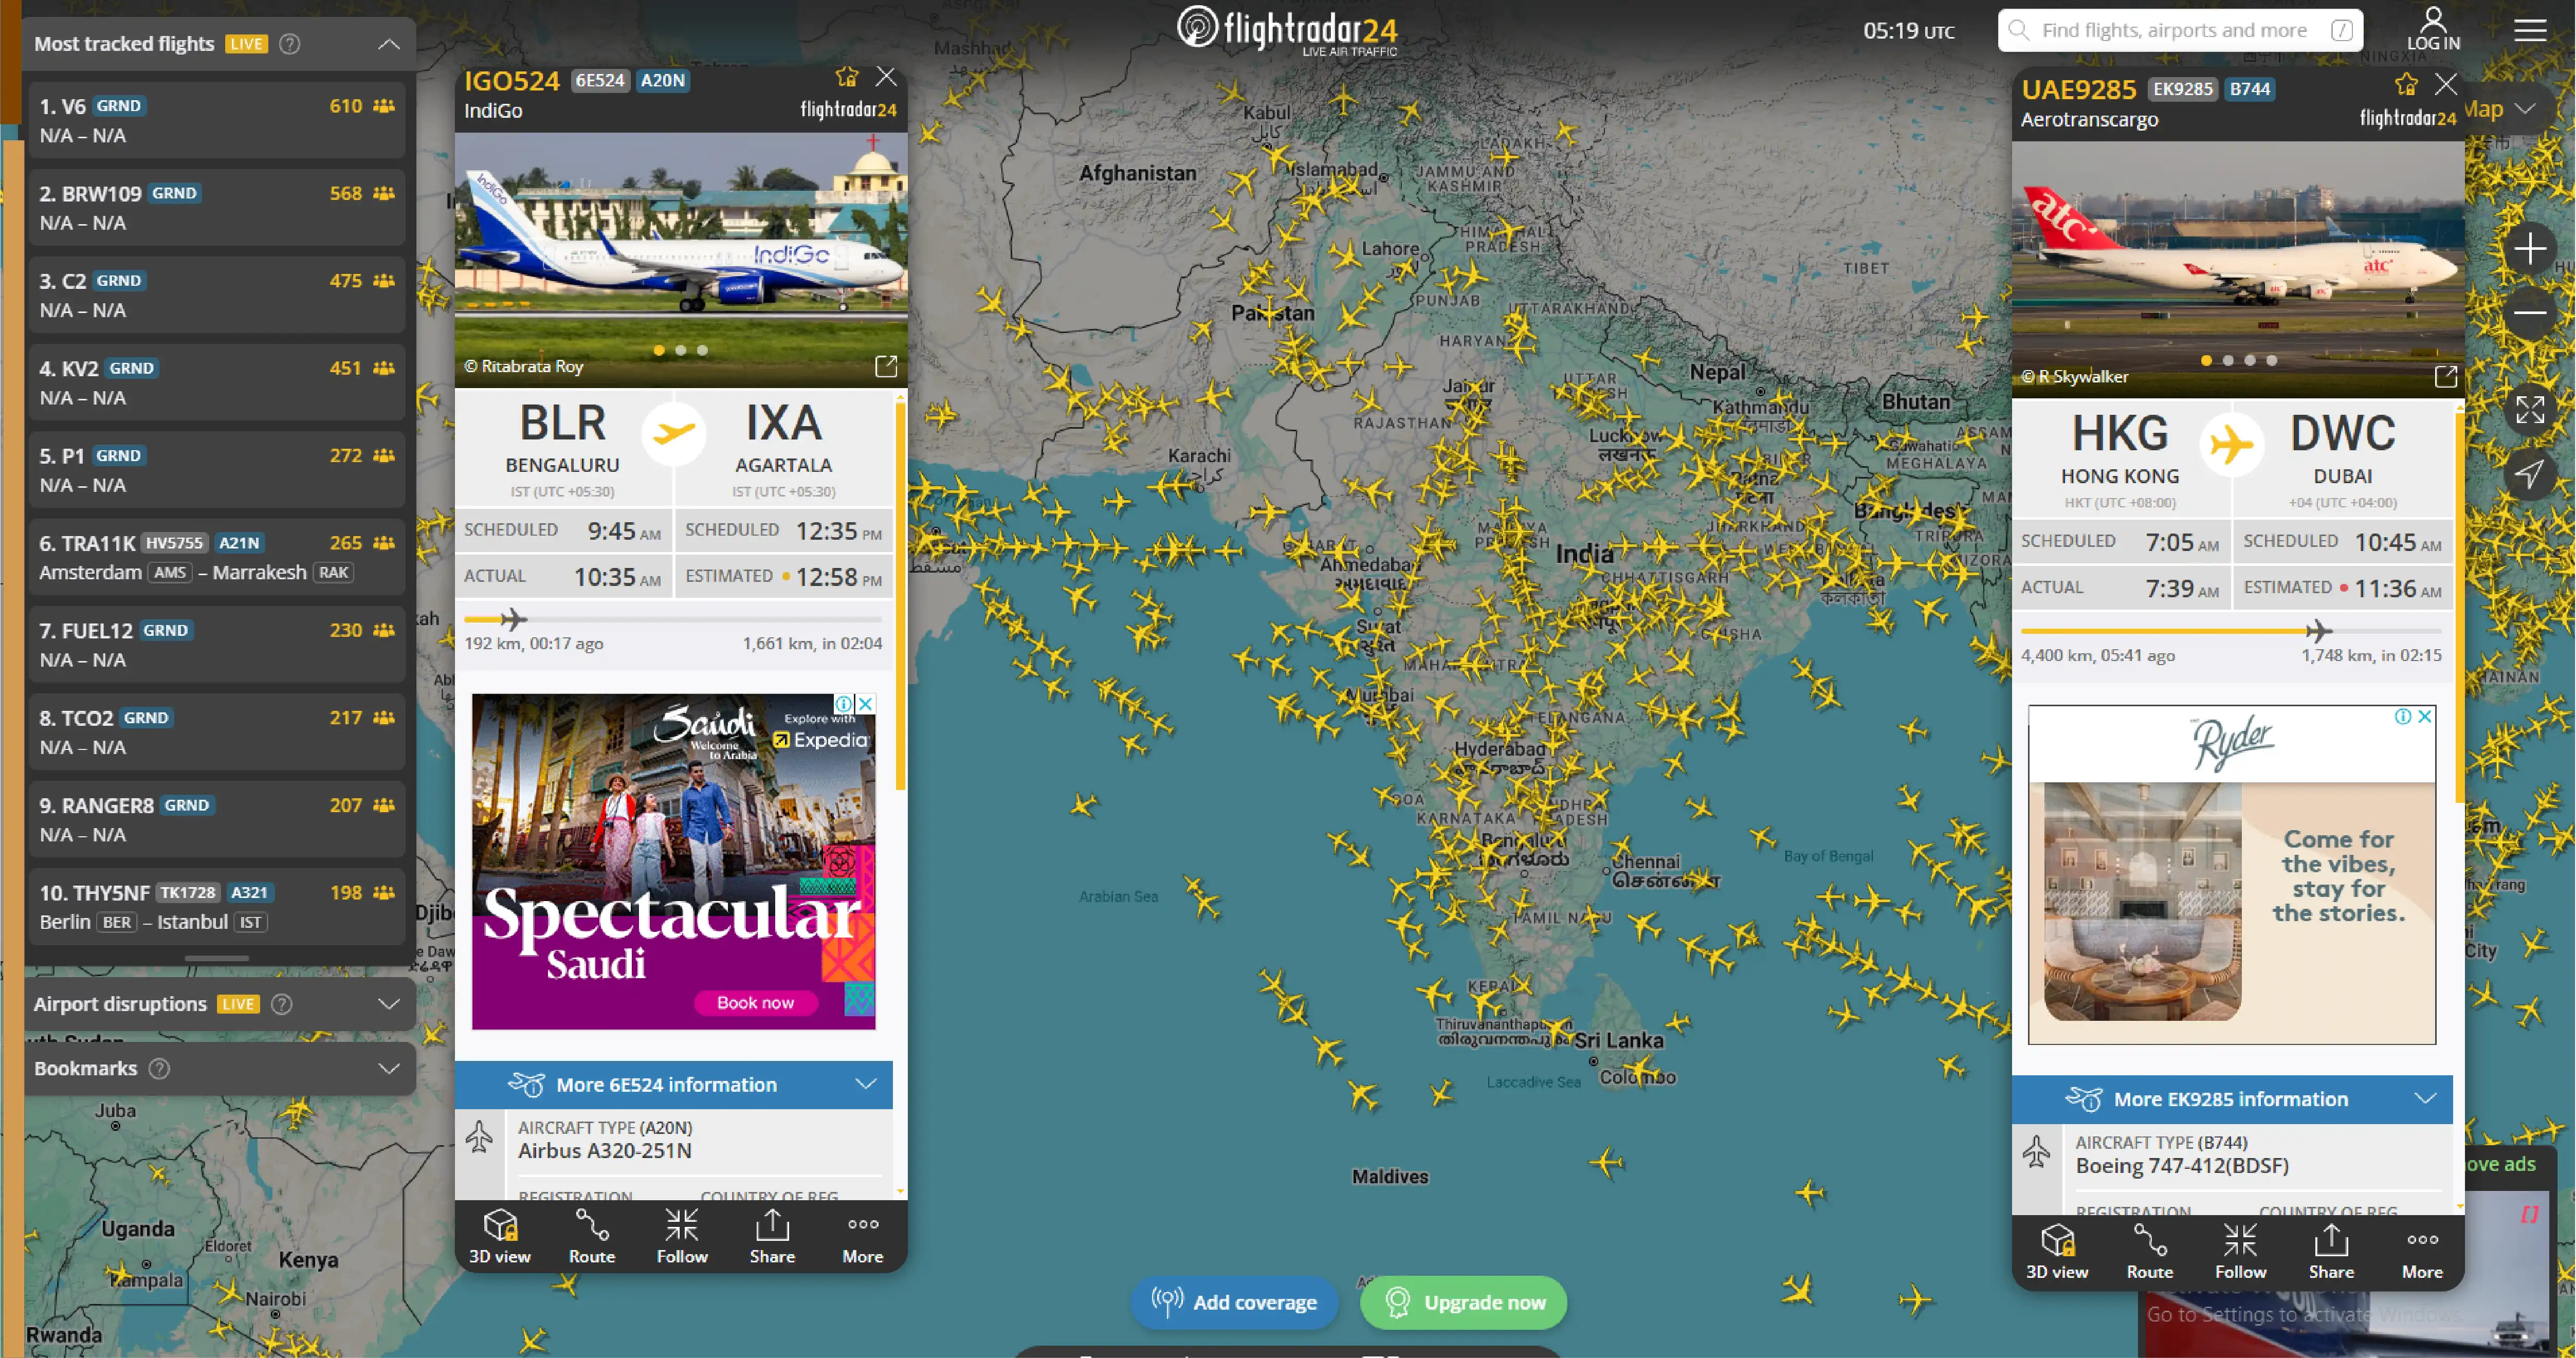The width and height of the screenshot is (2576, 1358).
Task: Expand Airport disruptions section
Action: click(389, 1004)
